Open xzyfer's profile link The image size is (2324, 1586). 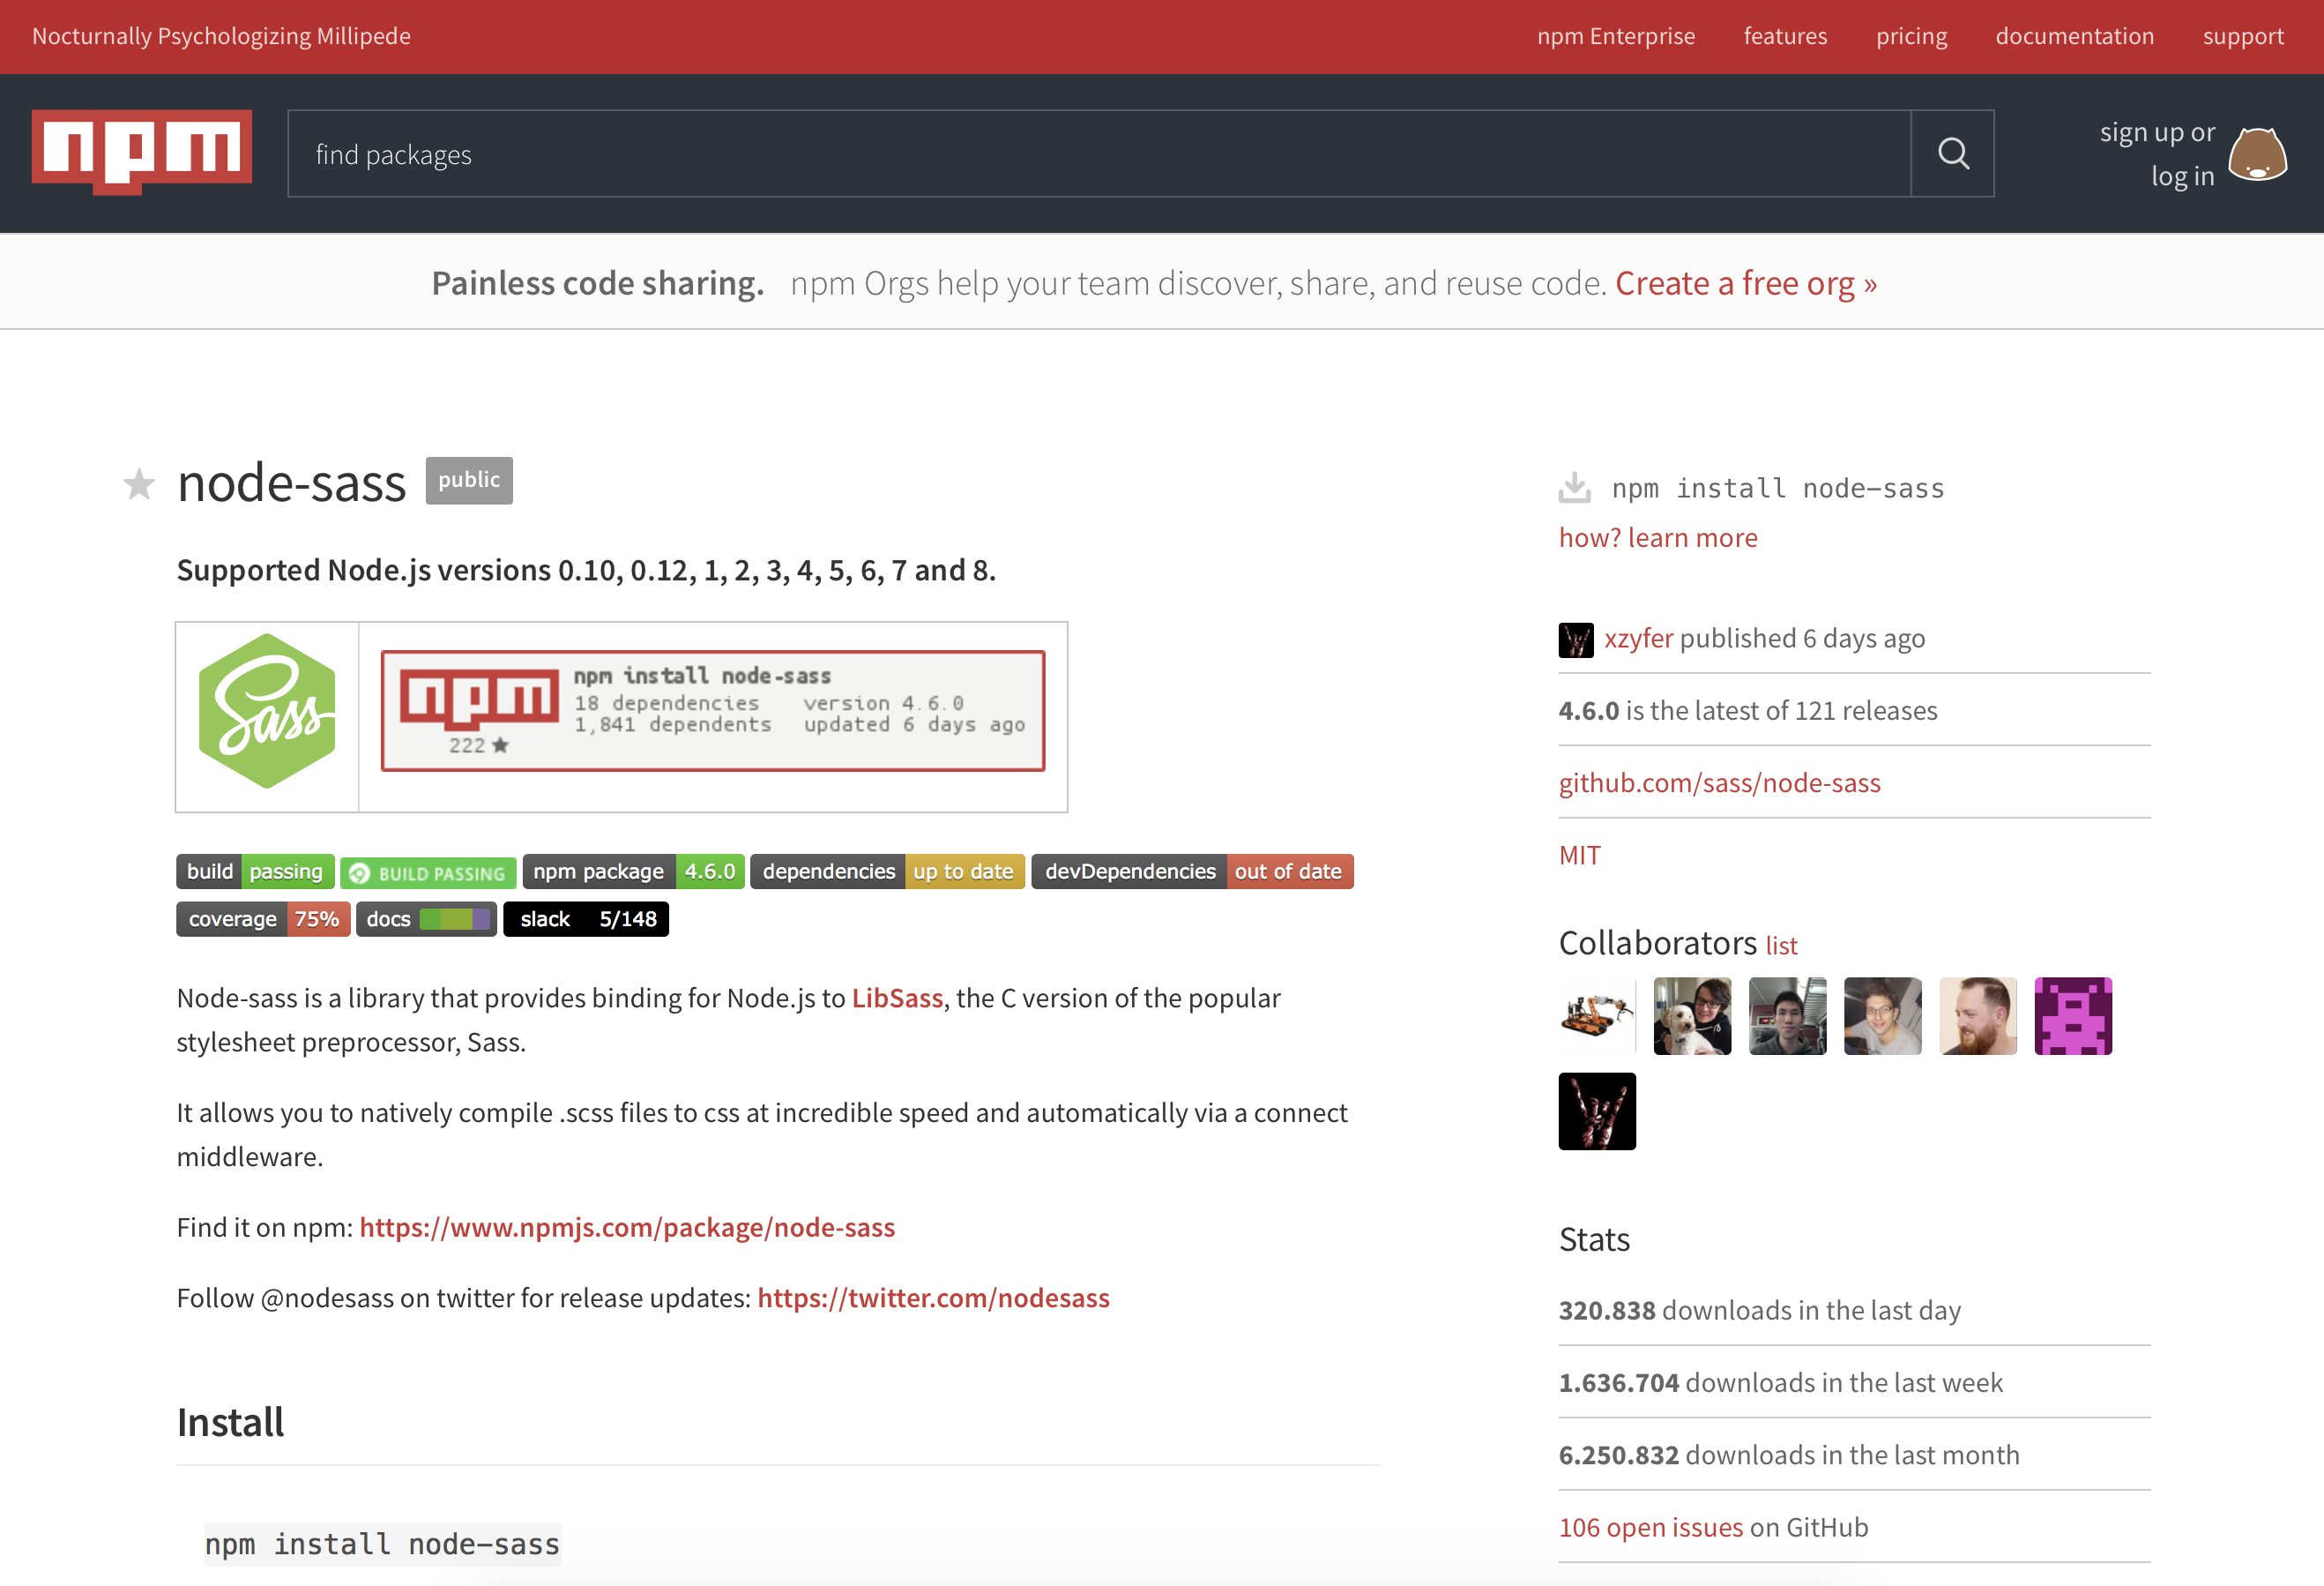pyautogui.click(x=1638, y=639)
